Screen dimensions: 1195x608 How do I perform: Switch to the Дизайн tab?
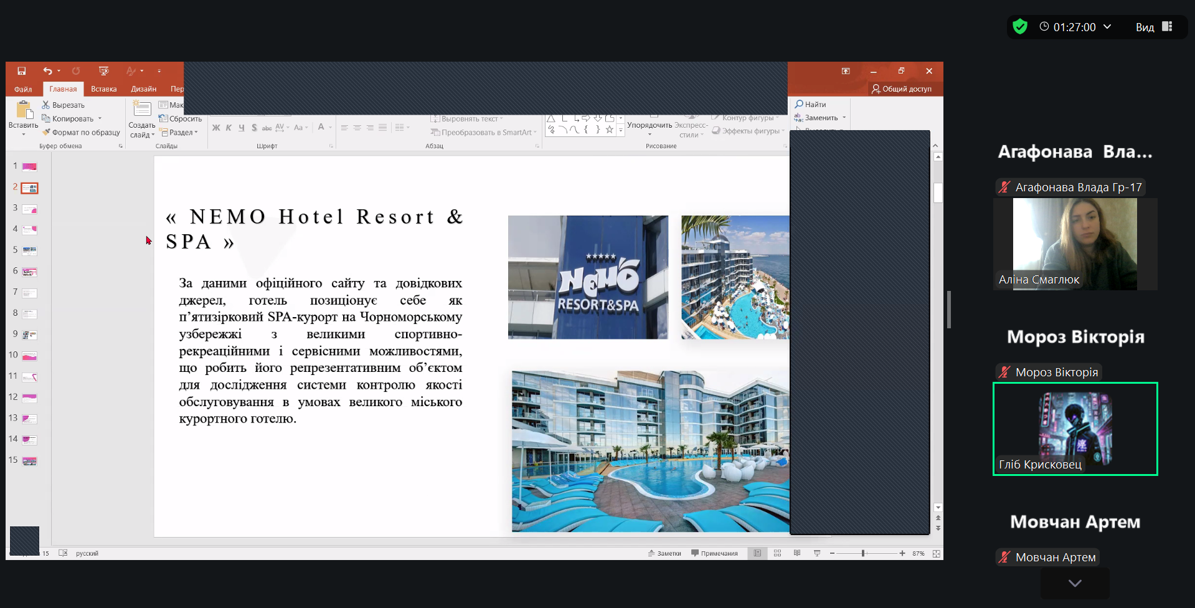coord(143,89)
